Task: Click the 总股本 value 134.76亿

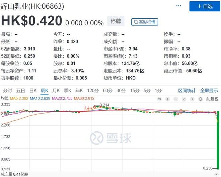Action: point(131,63)
